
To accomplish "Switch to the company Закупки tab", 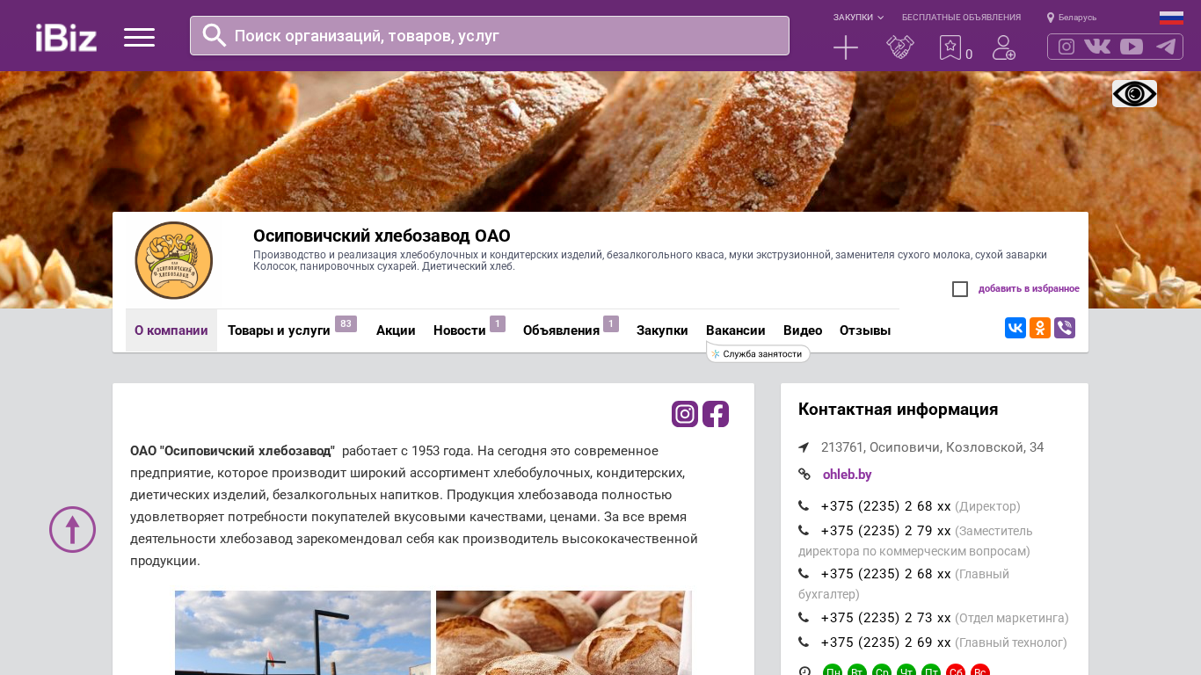I will [x=662, y=330].
